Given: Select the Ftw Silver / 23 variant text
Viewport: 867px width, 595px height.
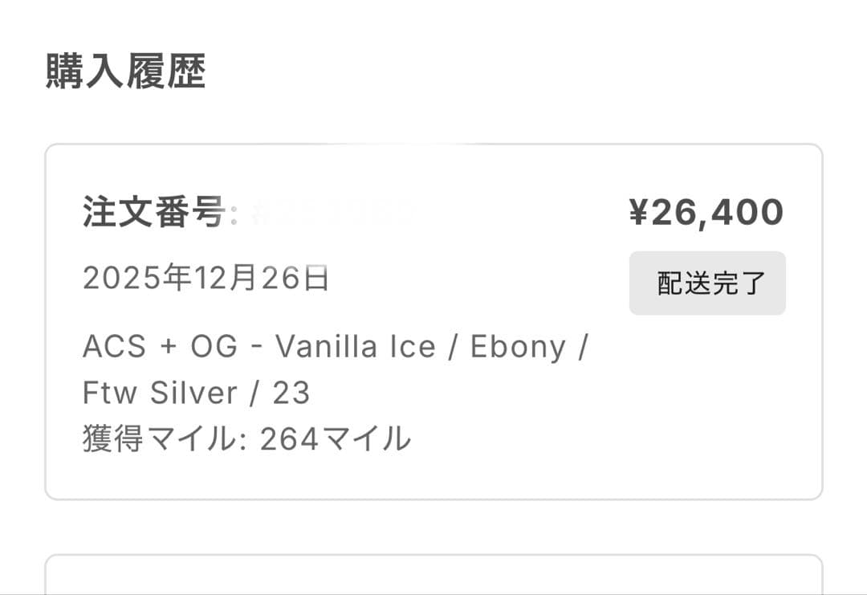Looking at the screenshot, I should point(197,392).
